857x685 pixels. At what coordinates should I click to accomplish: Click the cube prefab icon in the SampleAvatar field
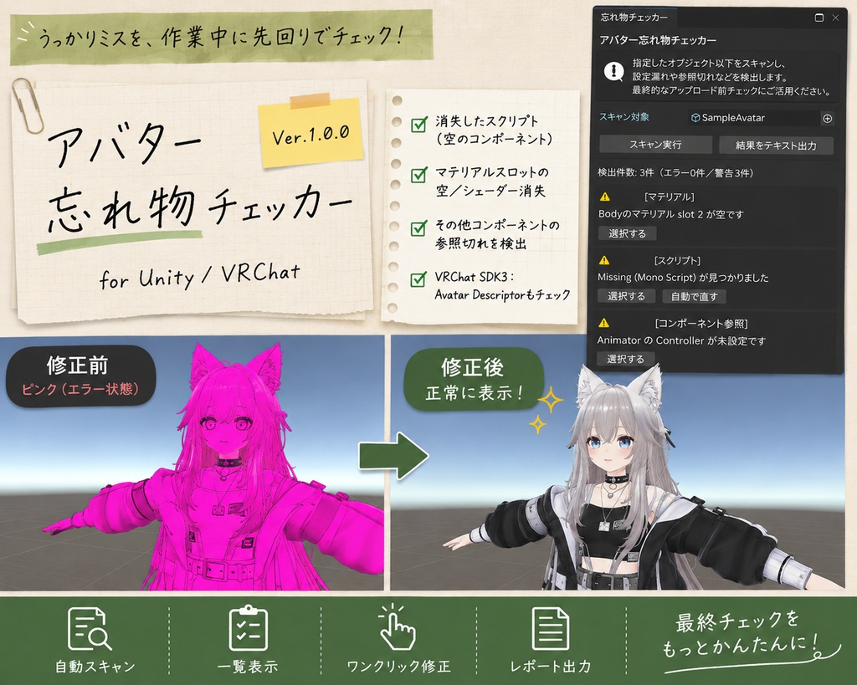695,117
